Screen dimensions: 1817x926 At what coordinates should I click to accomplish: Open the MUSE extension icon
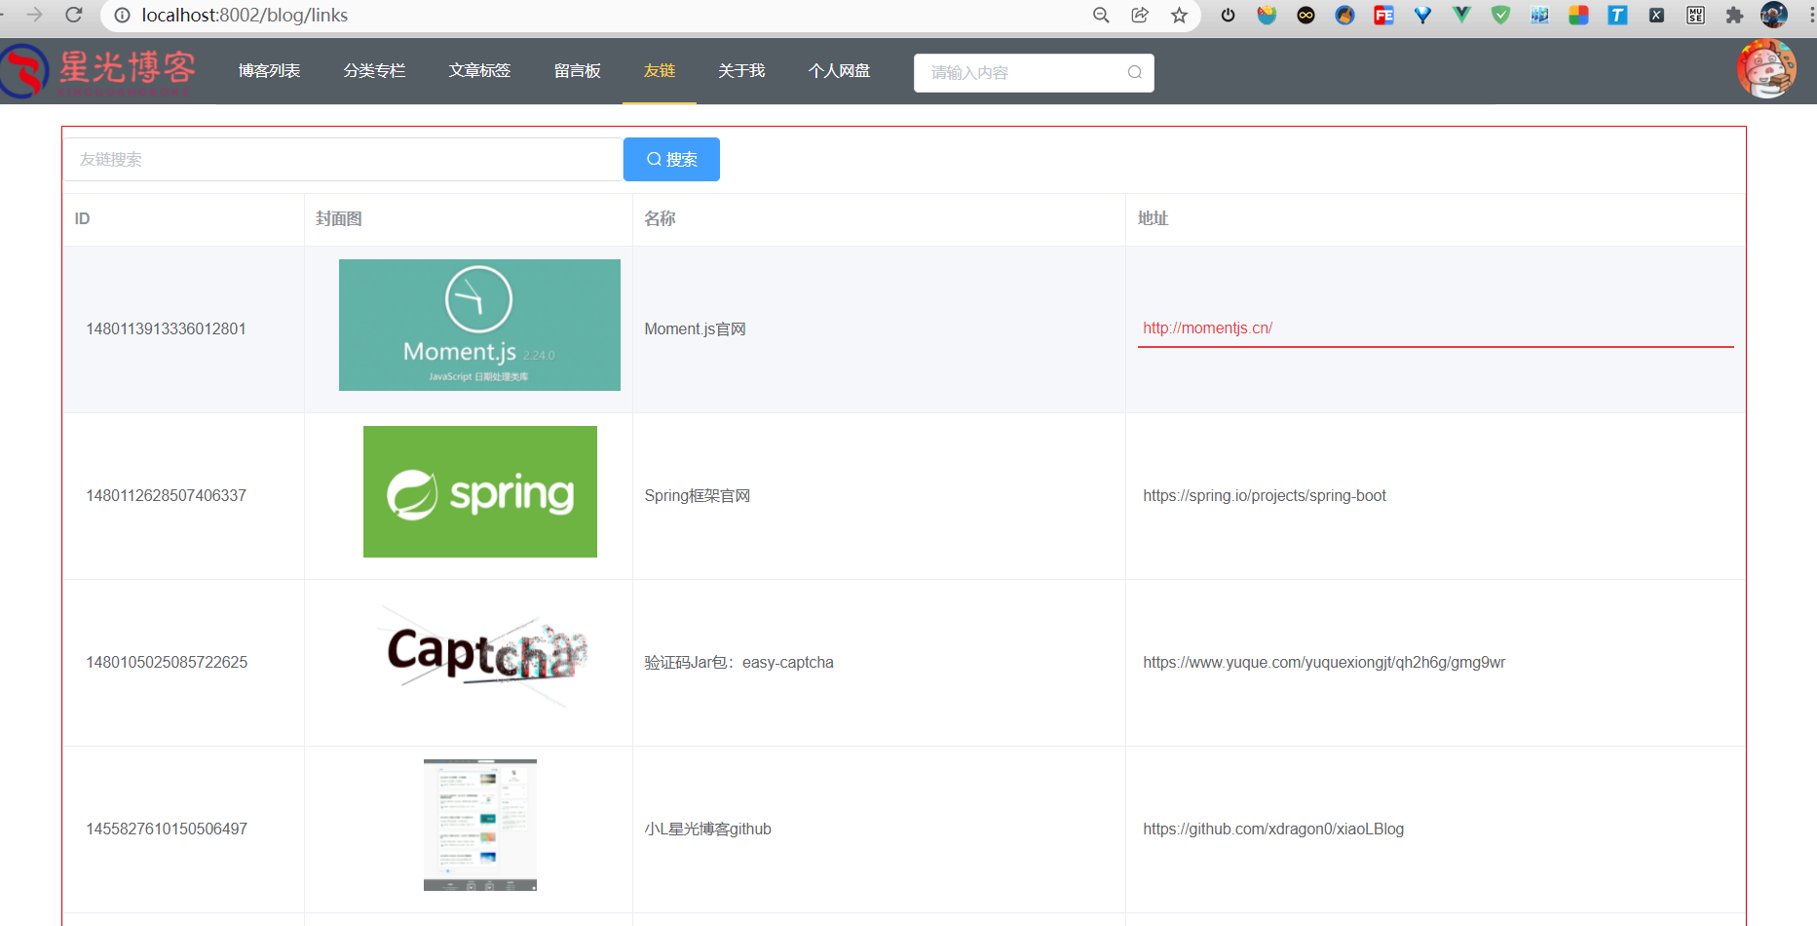tap(1695, 15)
